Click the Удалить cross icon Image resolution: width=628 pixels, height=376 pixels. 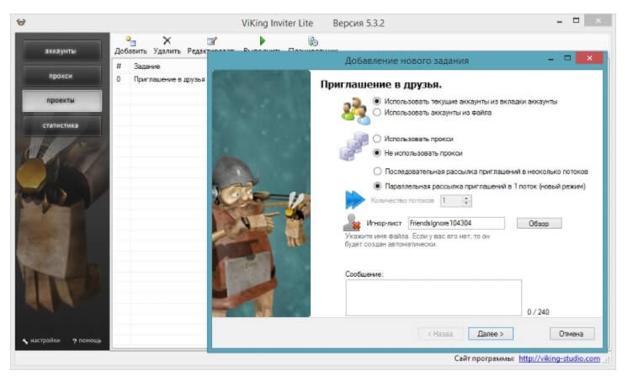click(167, 40)
